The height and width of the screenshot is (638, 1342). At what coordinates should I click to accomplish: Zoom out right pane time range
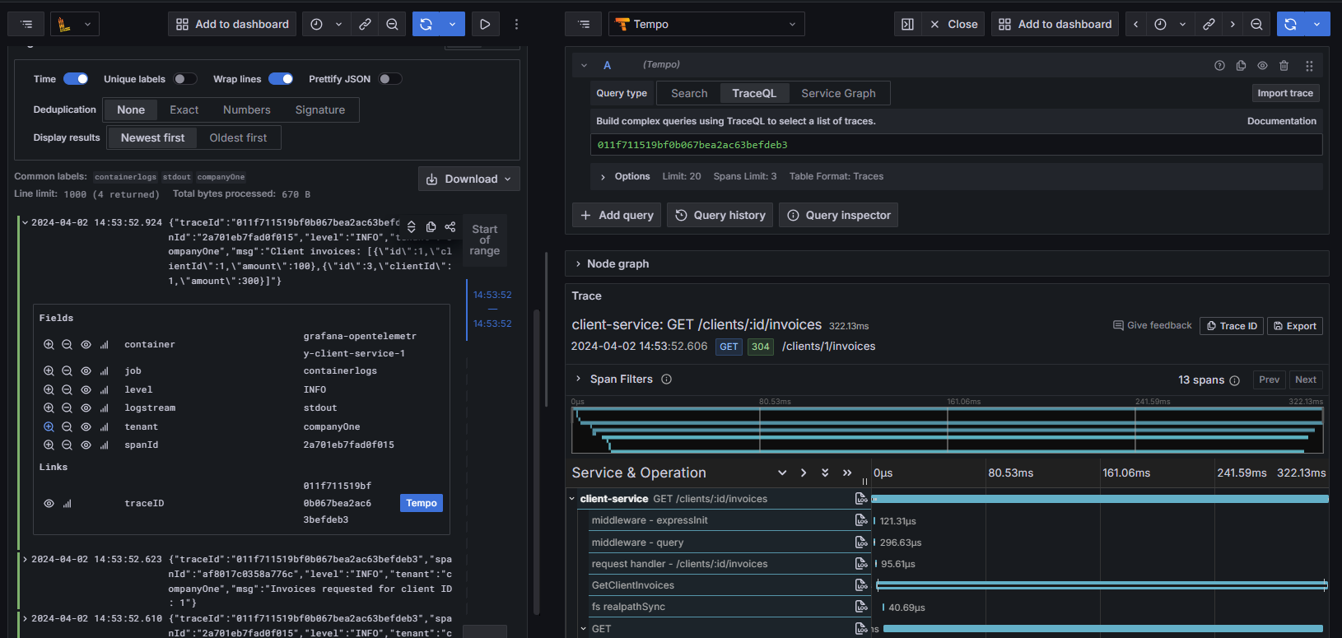point(1256,24)
